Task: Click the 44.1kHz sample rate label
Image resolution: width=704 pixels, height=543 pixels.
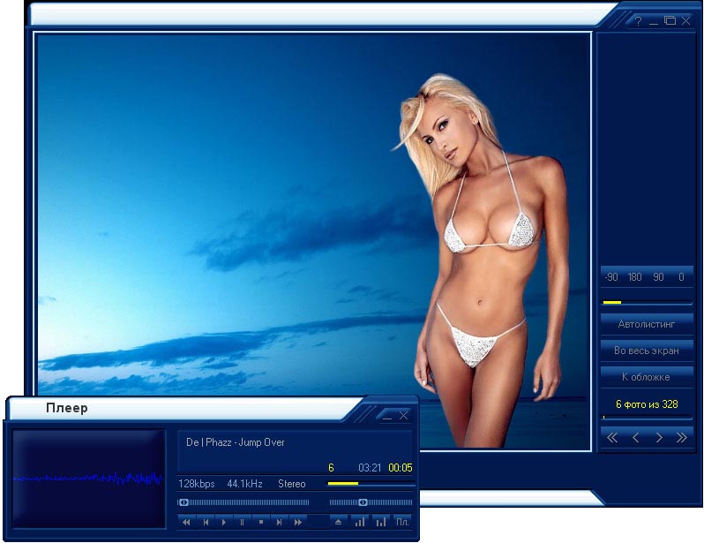Action: click(x=244, y=484)
